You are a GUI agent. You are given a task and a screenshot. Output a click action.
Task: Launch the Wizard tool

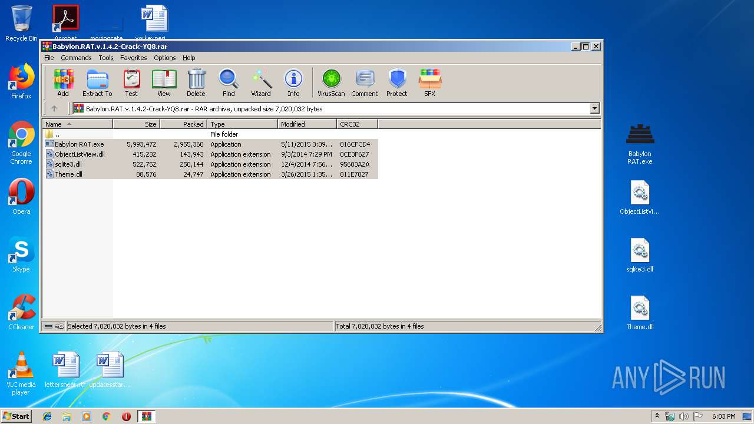tap(261, 82)
